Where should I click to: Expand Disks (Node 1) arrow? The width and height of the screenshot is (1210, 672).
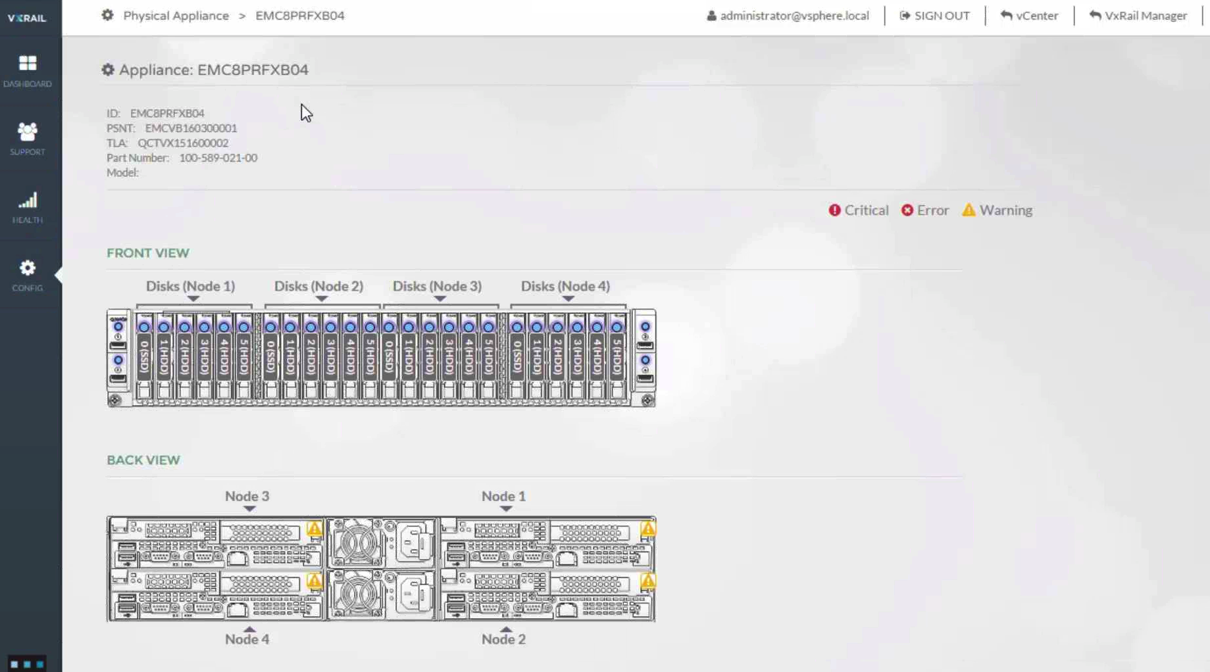pos(193,299)
